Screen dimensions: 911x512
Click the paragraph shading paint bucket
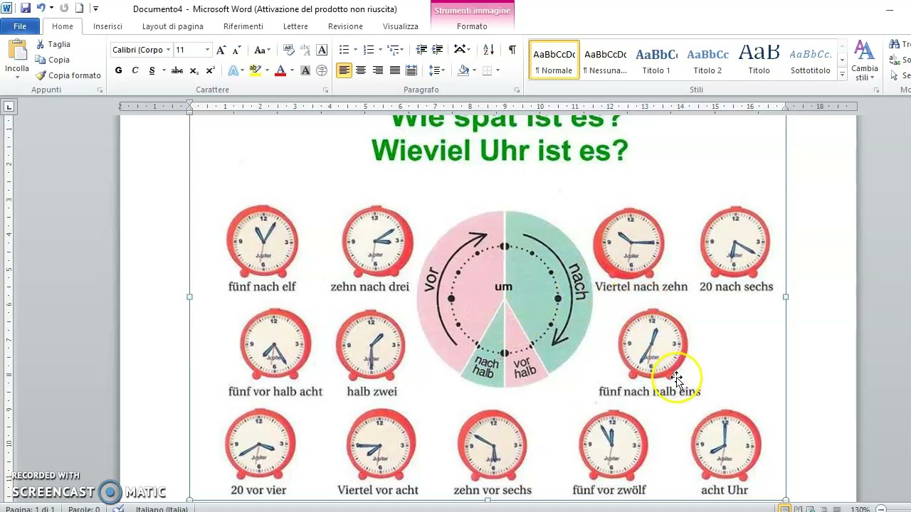(x=463, y=70)
